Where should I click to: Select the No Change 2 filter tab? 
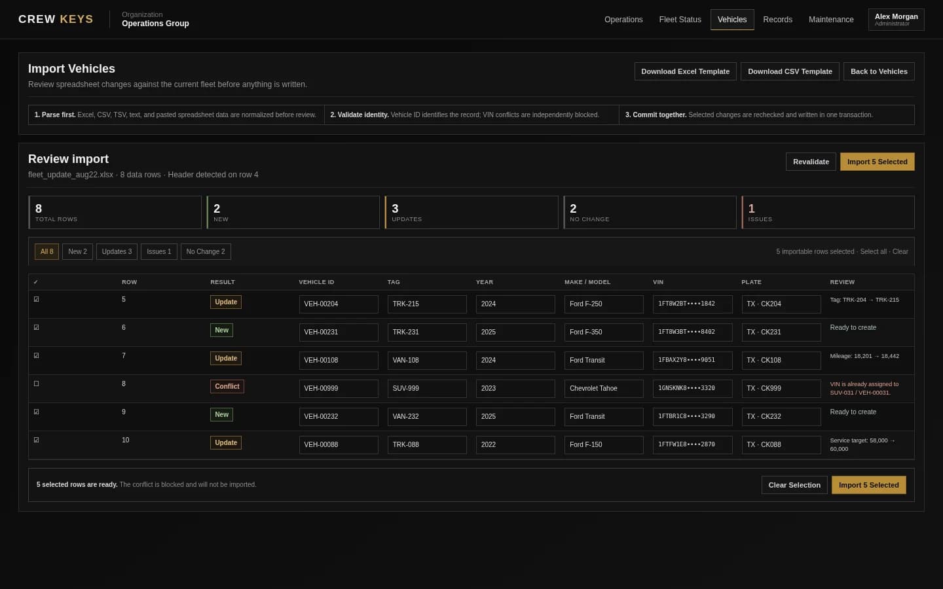pos(206,251)
